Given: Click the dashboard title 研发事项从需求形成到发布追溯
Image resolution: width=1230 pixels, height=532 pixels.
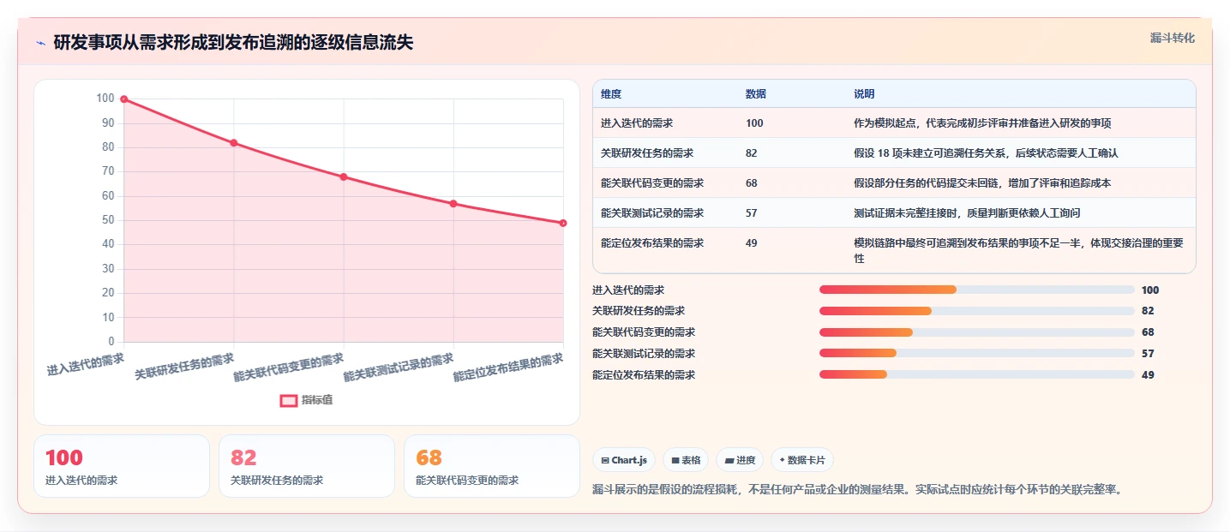Looking at the screenshot, I should (x=233, y=43).
